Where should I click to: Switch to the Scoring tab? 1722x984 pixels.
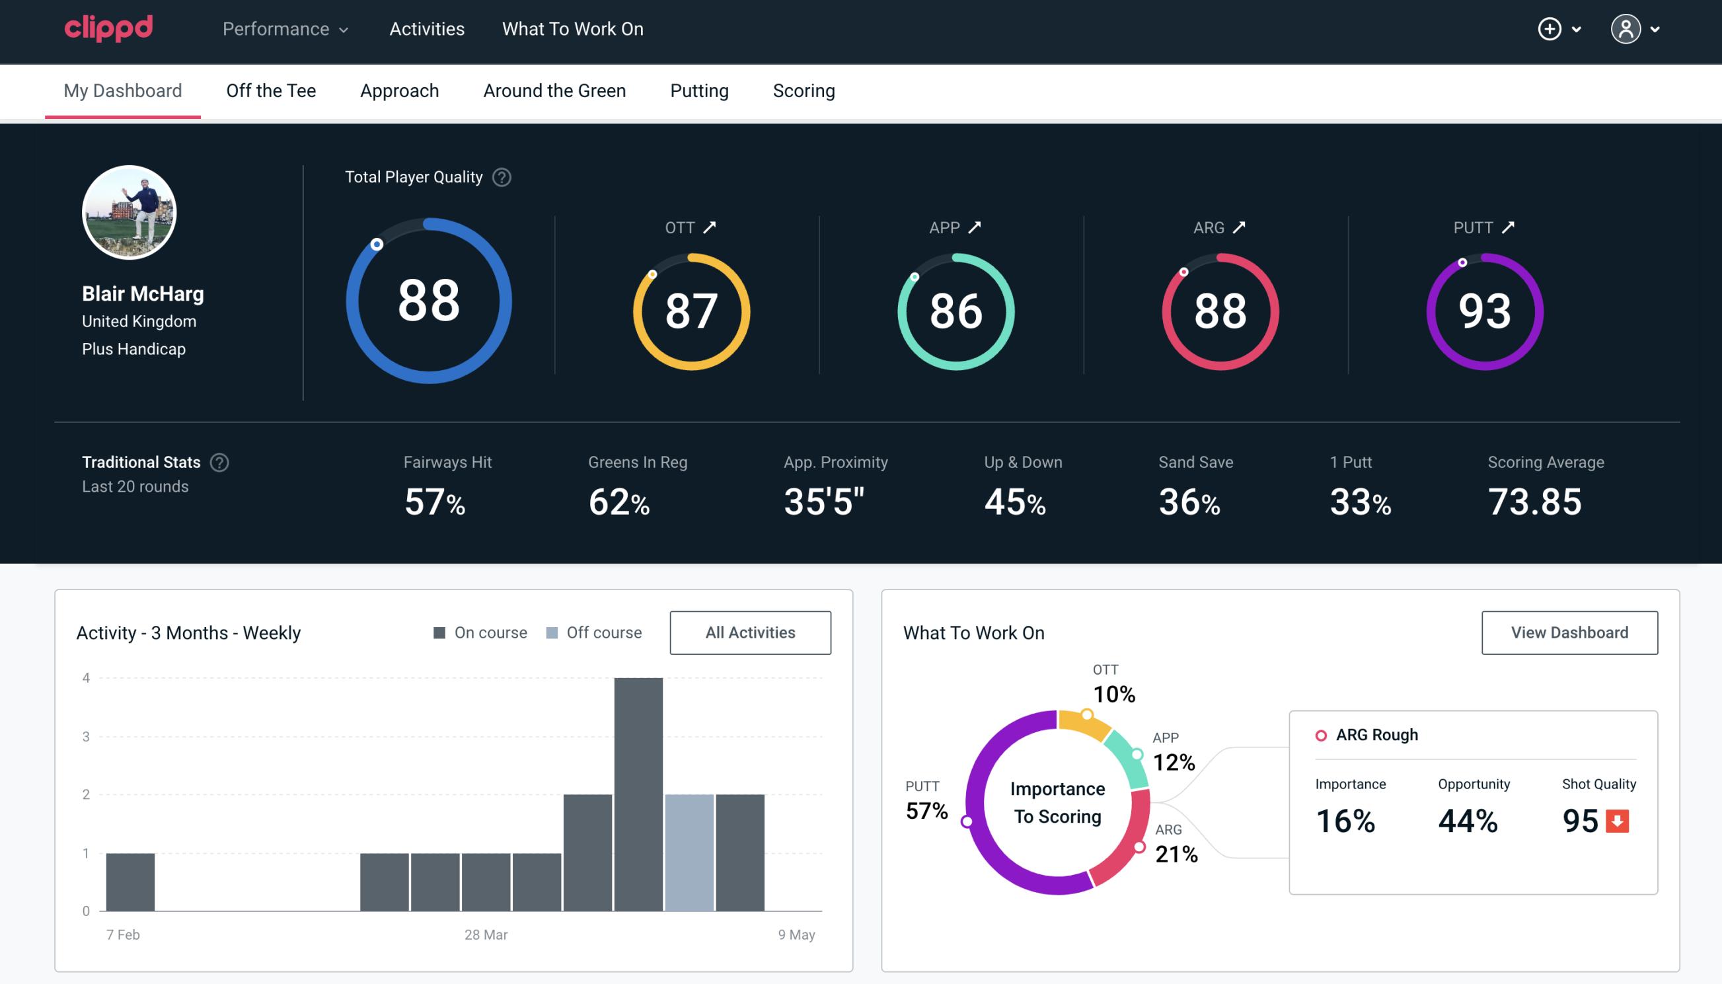[803, 90]
